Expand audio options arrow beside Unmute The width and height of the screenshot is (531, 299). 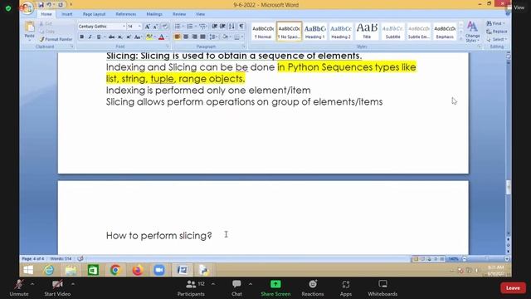pyautogui.click(x=32, y=284)
